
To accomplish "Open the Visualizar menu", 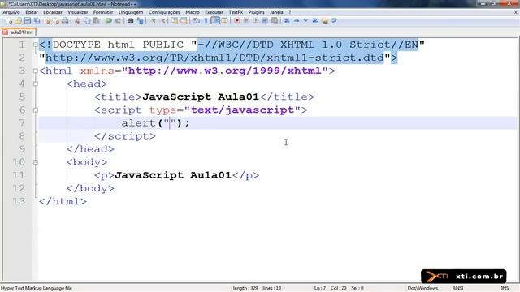I will (78, 12).
